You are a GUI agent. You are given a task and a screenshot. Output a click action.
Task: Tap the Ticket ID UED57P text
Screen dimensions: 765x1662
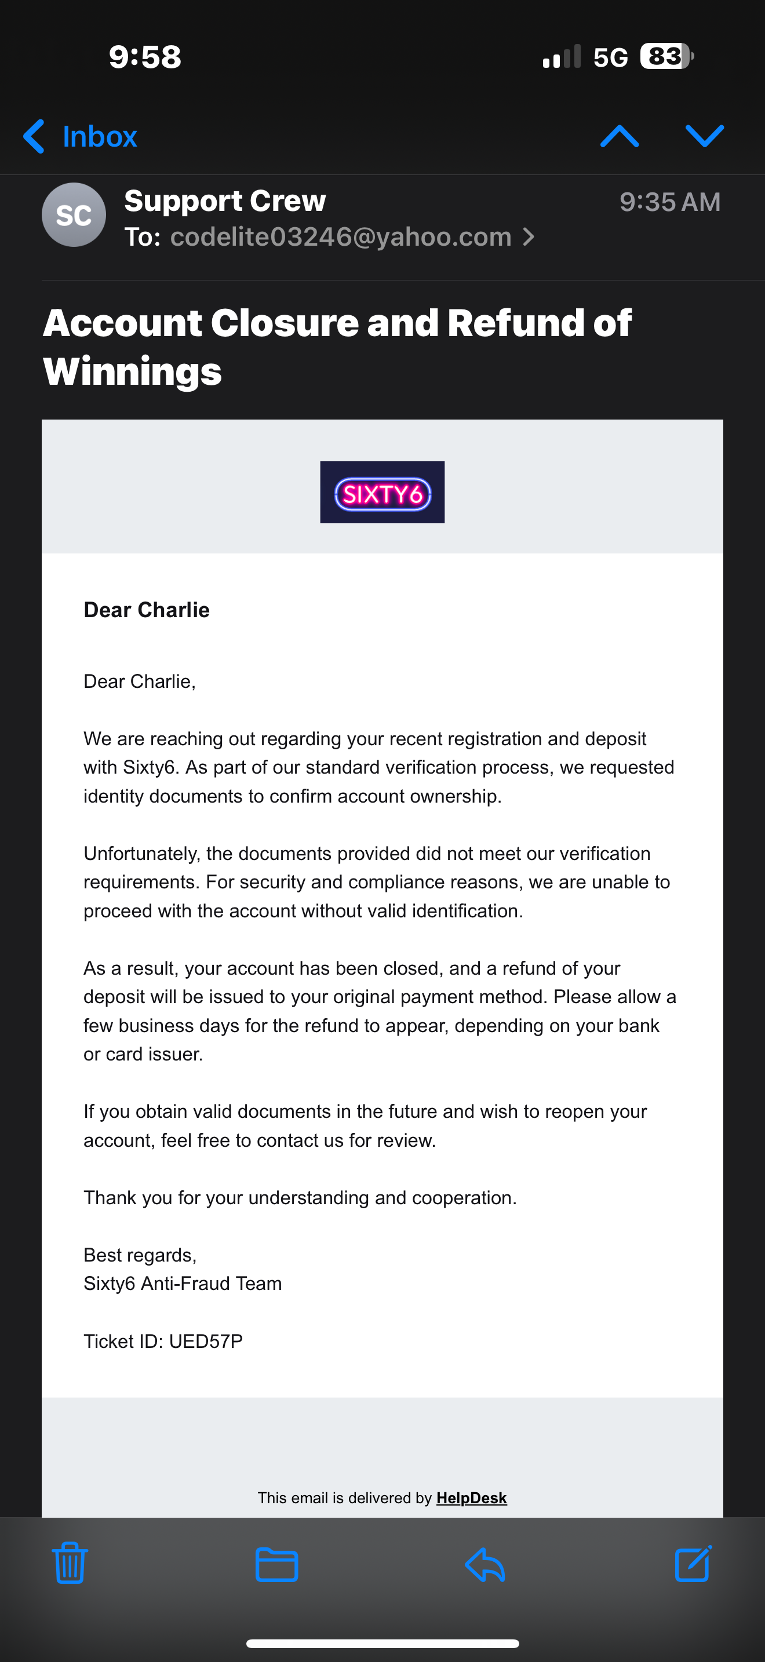(x=163, y=1342)
